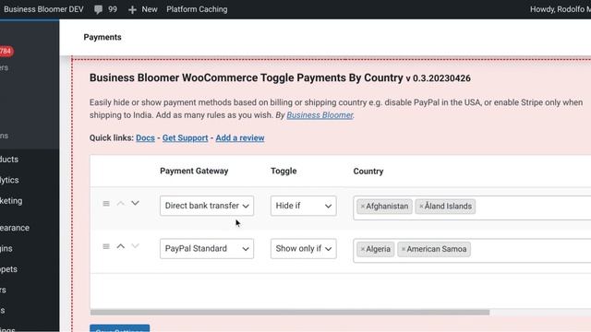Image resolution: width=591 pixels, height=332 pixels.
Task: Move Direct bank transfer row up arrow
Action: tap(121, 203)
